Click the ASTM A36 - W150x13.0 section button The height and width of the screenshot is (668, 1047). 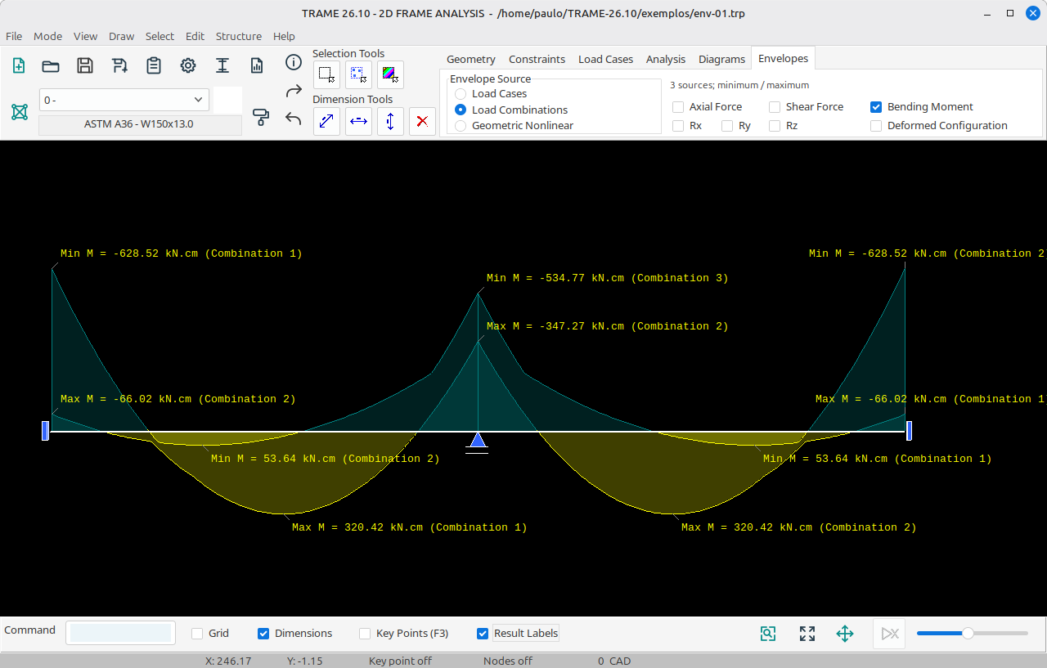tap(140, 125)
